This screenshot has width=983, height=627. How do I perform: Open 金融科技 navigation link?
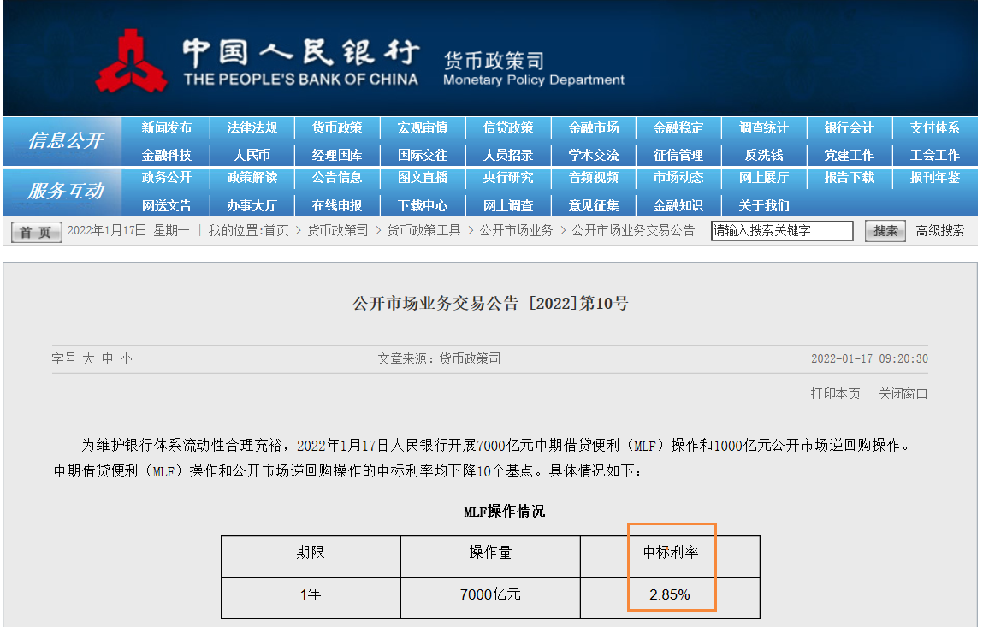click(x=166, y=155)
